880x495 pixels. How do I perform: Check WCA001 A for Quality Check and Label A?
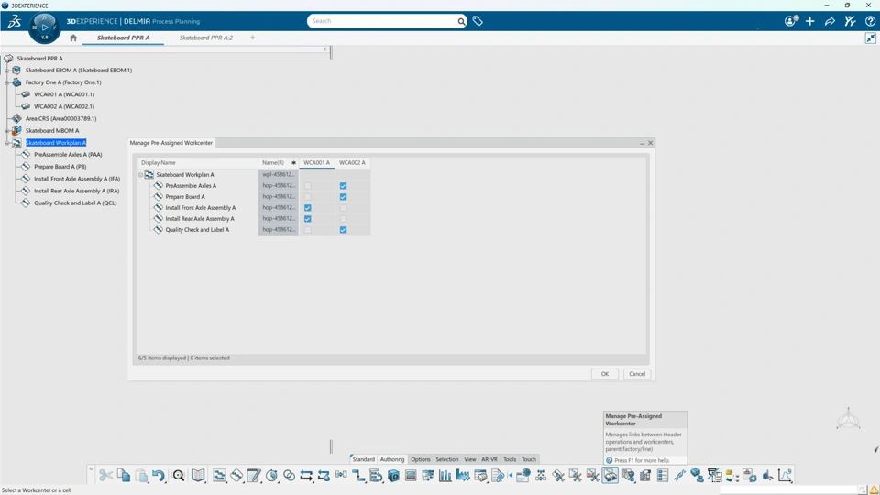(308, 230)
